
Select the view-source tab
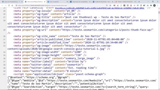[x=35, y=2]
